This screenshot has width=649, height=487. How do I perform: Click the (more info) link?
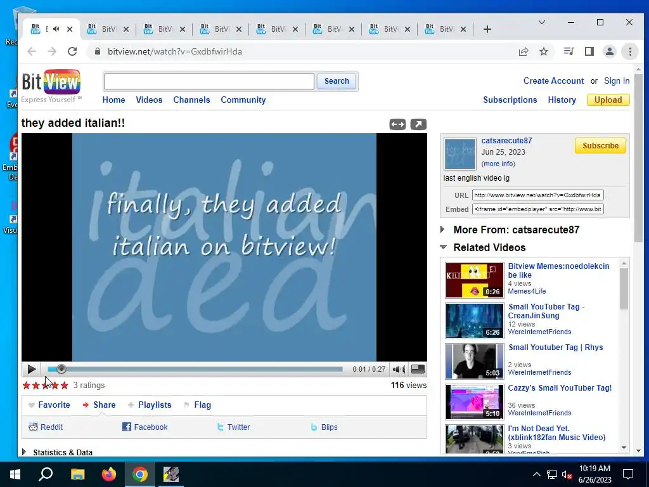[x=498, y=164]
